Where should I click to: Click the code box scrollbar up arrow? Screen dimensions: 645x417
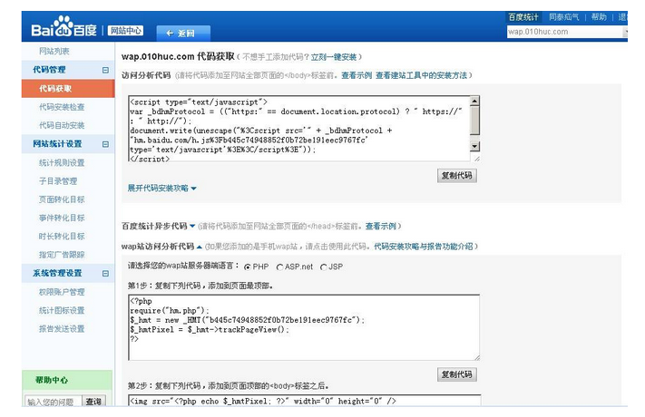click(474, 101)
